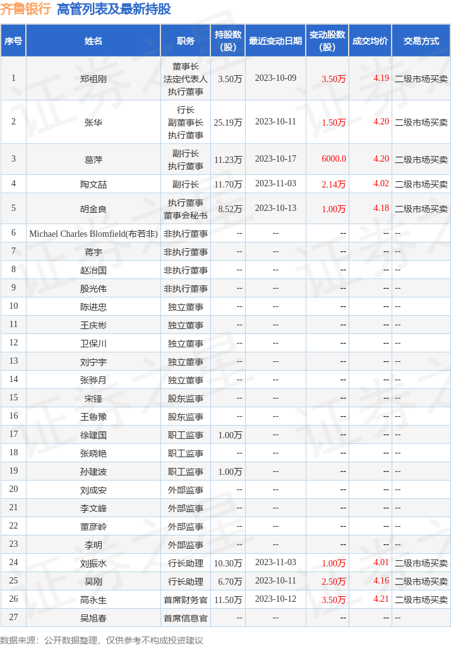Click the name 刘成安
This screenshot has width=451, height=646.
click(x=93, y=490)
